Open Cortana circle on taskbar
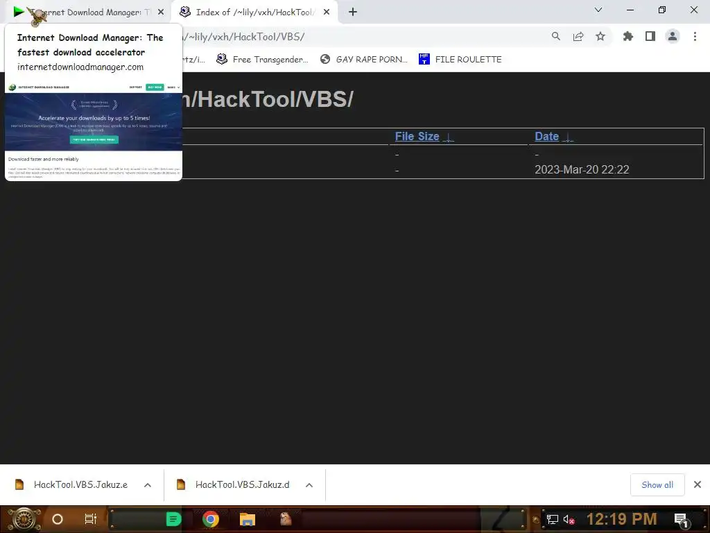Screen dimensions: 710x533 (x=58, y=519)
